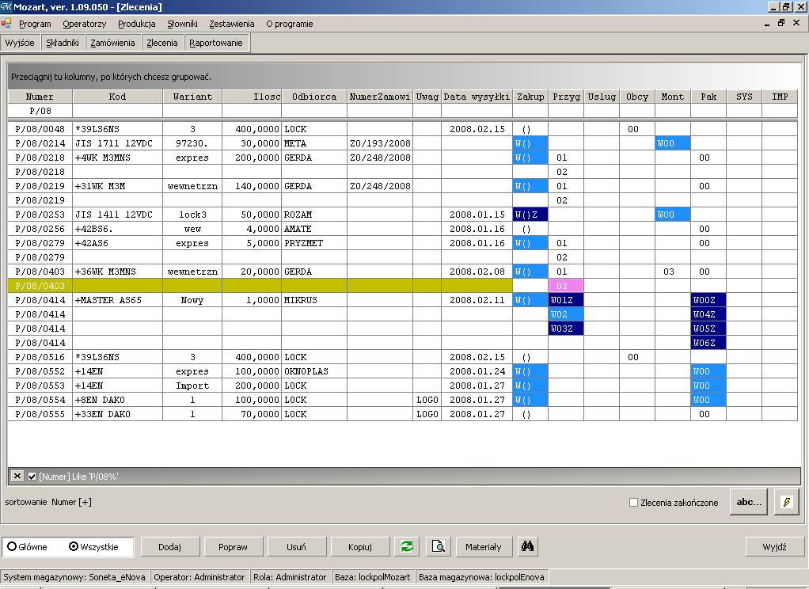This screenshot has width=809, height=589.
Task: Click the Usuń button
Action: tap(296, 547)
